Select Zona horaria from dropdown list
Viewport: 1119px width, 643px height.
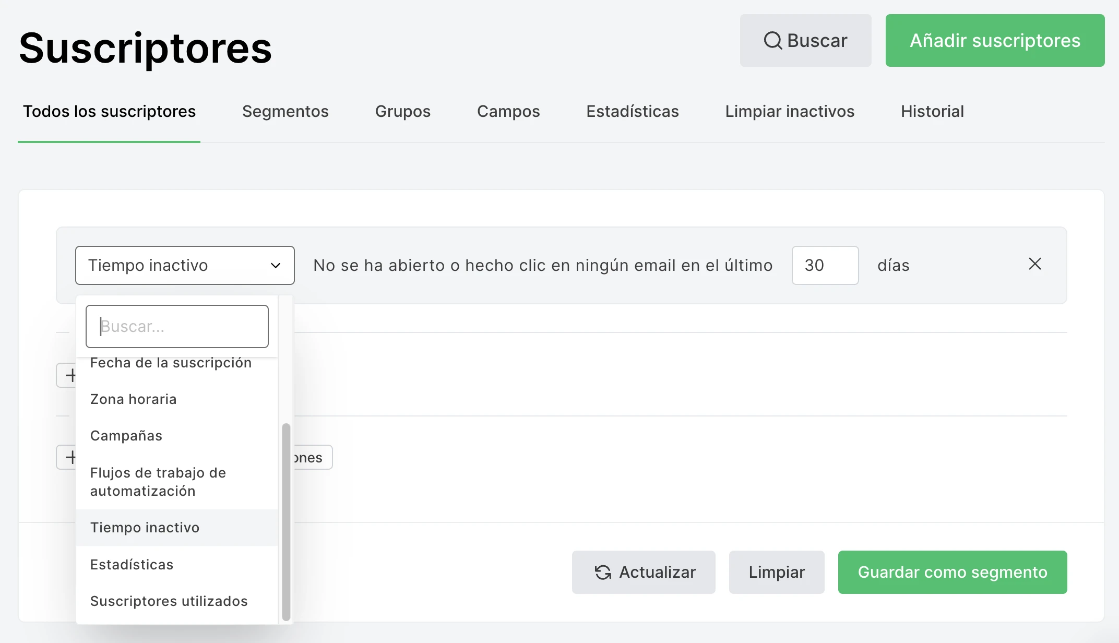(x=133, y=399)
